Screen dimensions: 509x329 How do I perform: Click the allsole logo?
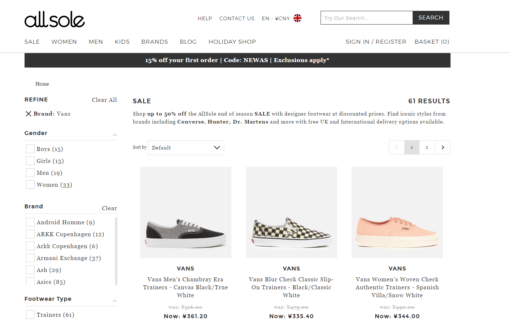point(55,19)
